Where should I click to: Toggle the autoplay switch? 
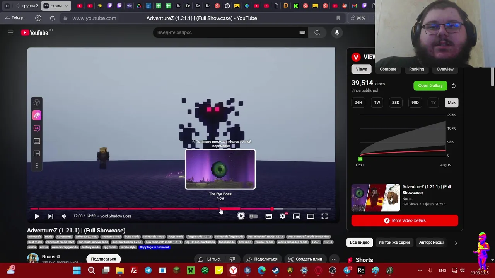point(253,216)
